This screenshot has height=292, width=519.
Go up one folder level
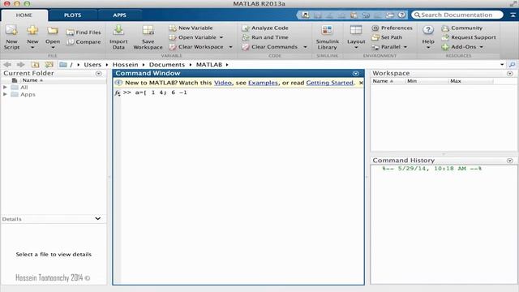click(35, 65)
